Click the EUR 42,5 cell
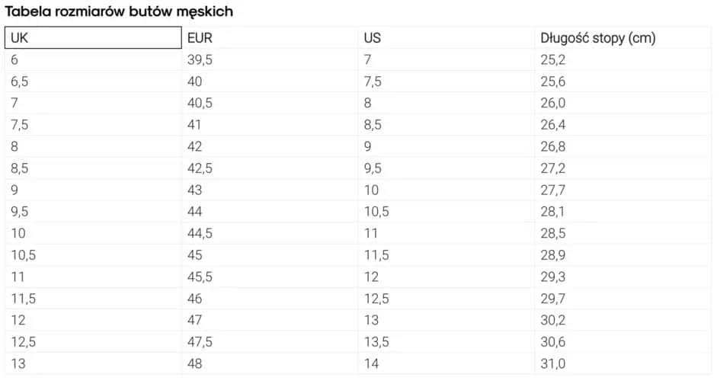Screen dimensions: 720x387 tap(270, 168)
